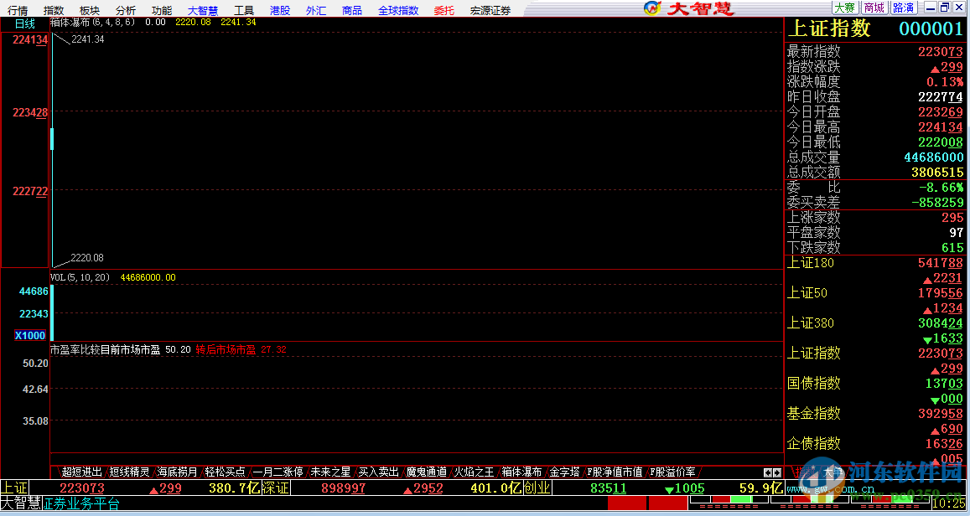
Task: Select the F股净值市值 indicator tab
Action: pos(615,472)
